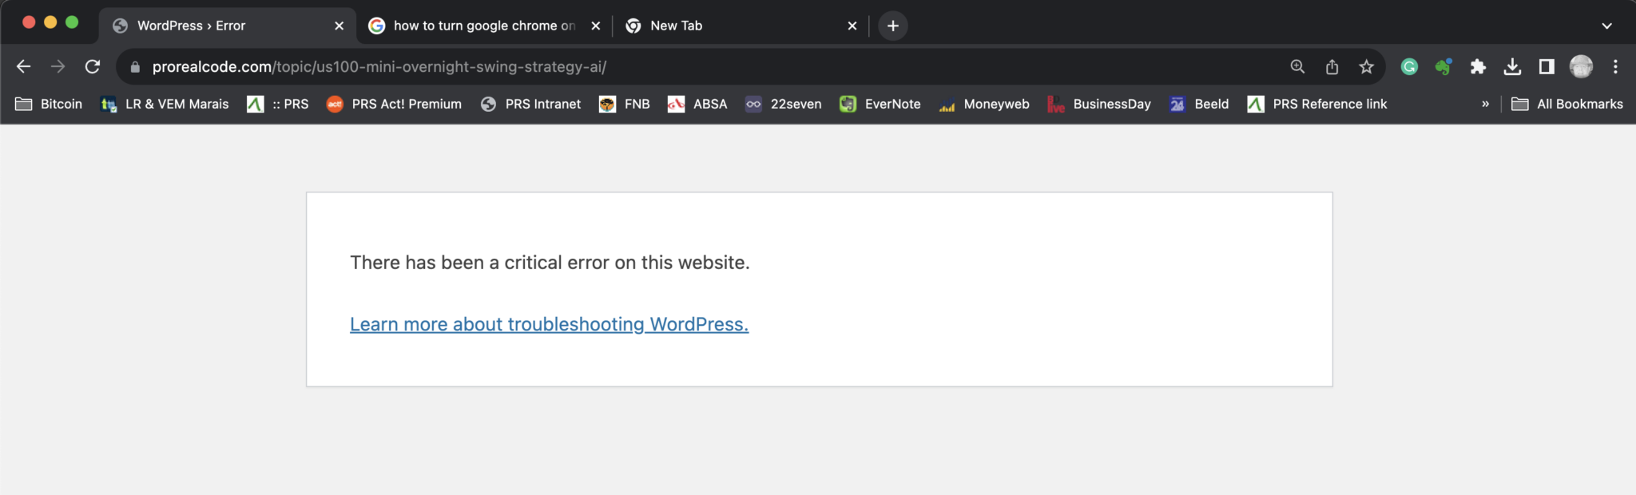Share this page via share icon

[1332, 67]
